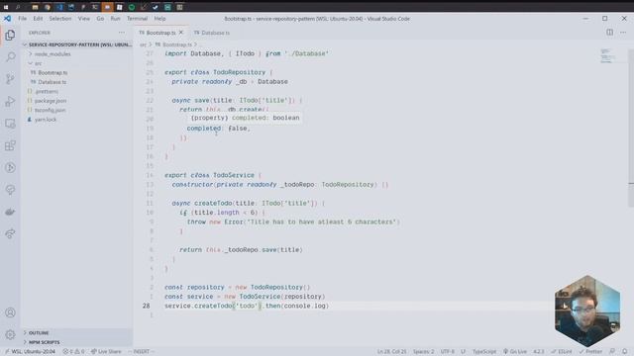Click the Windows taskbar search icon
634x356 pixels.
[x=18, y=7]
